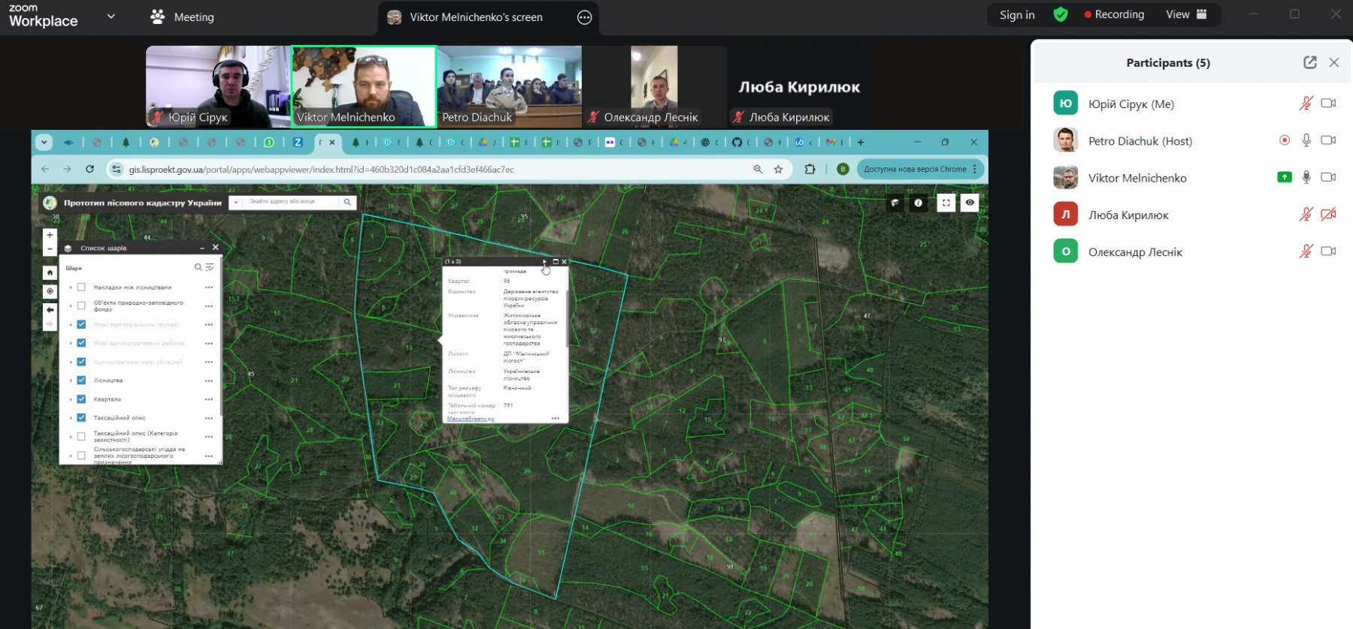Uncheck the Лісництва layer checkbox

coord(81,381)
